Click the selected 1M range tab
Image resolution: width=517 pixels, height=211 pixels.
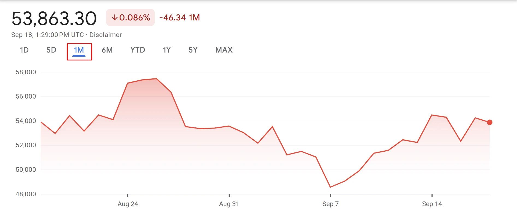pos(79,50)
